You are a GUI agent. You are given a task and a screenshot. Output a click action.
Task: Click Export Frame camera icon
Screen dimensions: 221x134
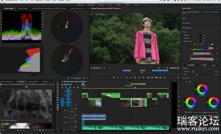[156, 77]
